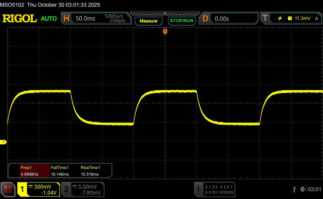Select the Freq1 measurement result
The height and width of the screenshot is (199, 323).
(x=29, y=171)
